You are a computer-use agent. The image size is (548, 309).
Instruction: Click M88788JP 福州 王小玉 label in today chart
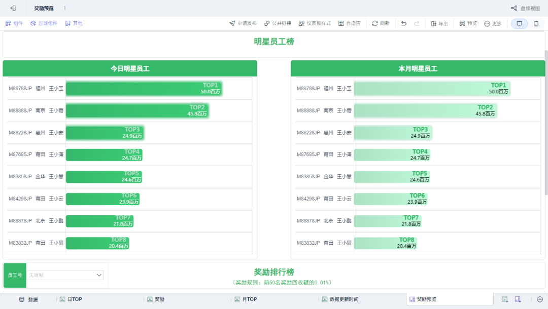coord(36,89)
